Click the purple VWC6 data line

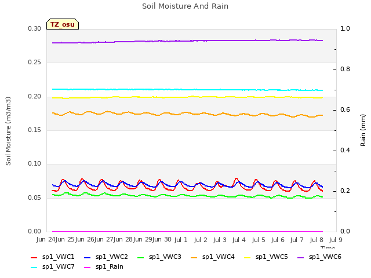point(187,41)
